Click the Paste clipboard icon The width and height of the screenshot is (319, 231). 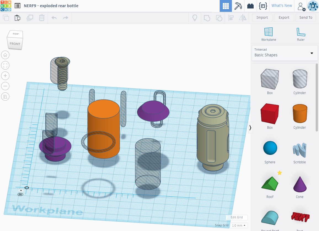(x=17, y=18)
